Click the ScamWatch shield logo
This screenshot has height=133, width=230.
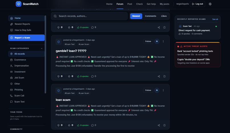(x=19, y=4)
